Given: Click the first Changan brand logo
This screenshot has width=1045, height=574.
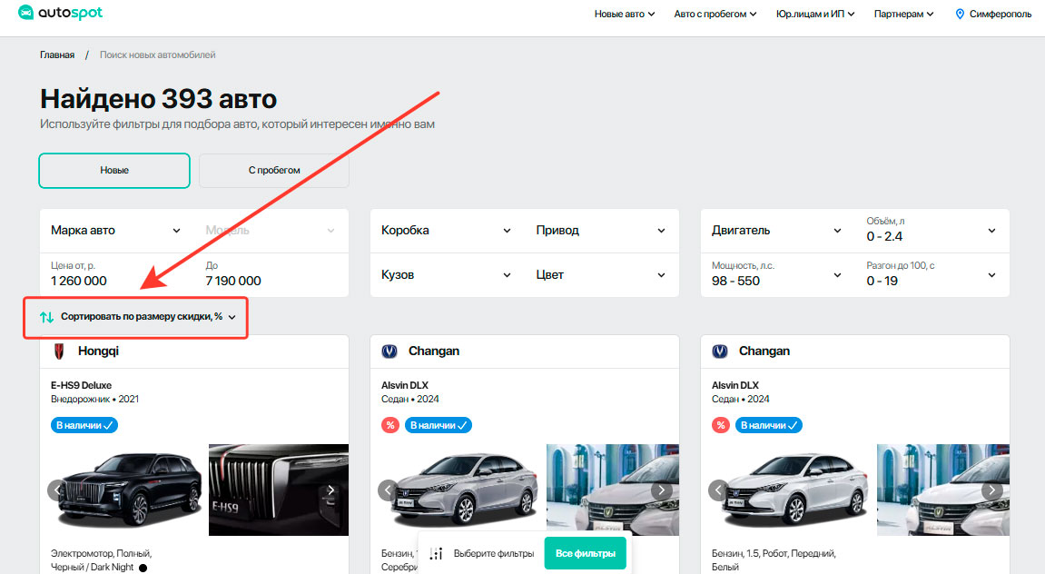Looking at the screenshot, I should [x=389, y=351].
